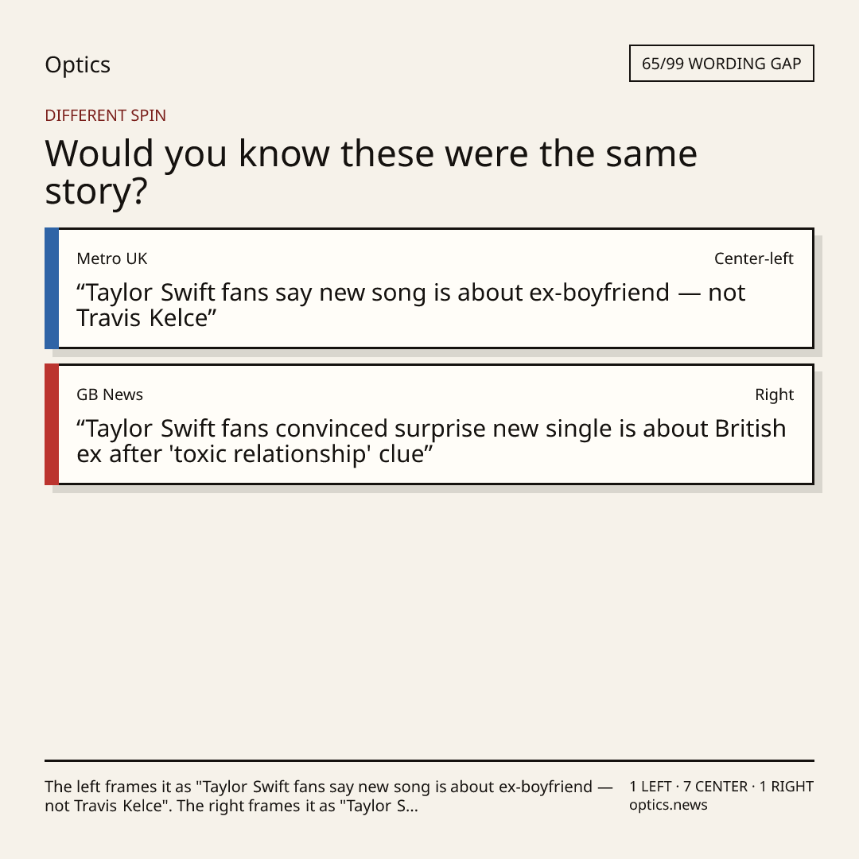Image resolution: width=859 pixels, height=859 pixels.
Task: Click the Metro headline about Travis Kelce
Action: tap(411, 305)
